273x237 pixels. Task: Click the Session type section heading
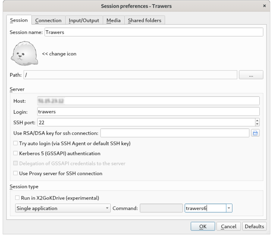tap(24, 187)
